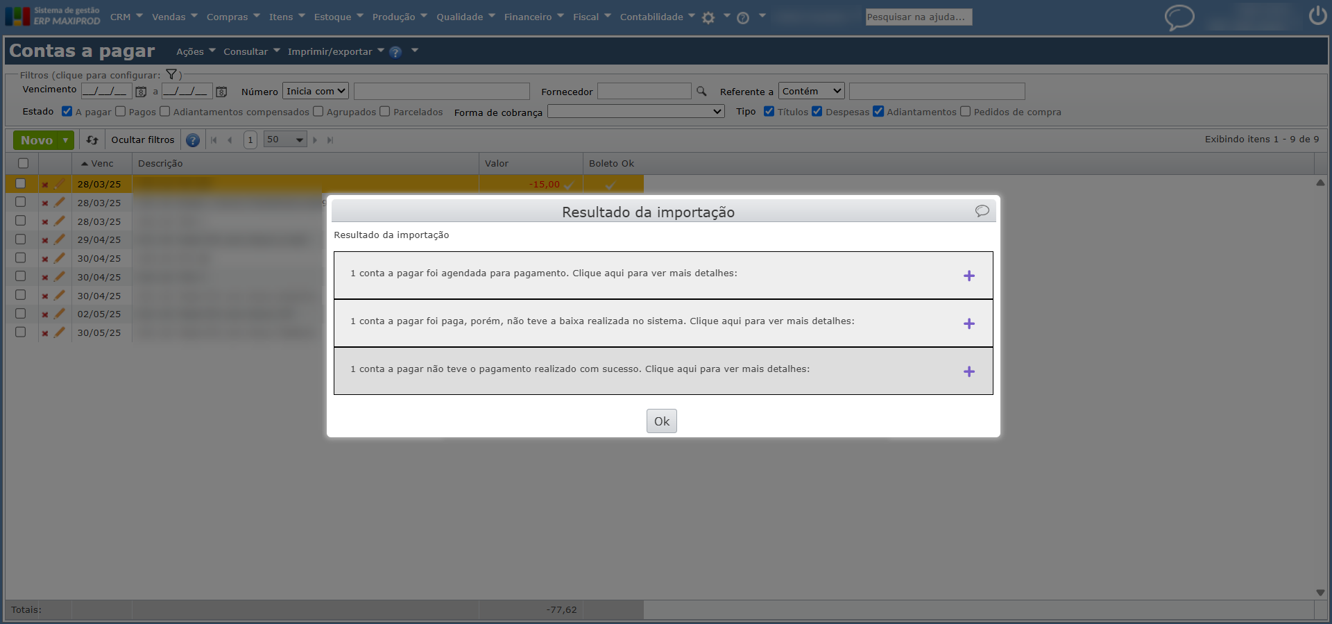Click the comment bubble icon in import dialog
This screenshot has height=624, width=1332.
click(x=982, y=211)
